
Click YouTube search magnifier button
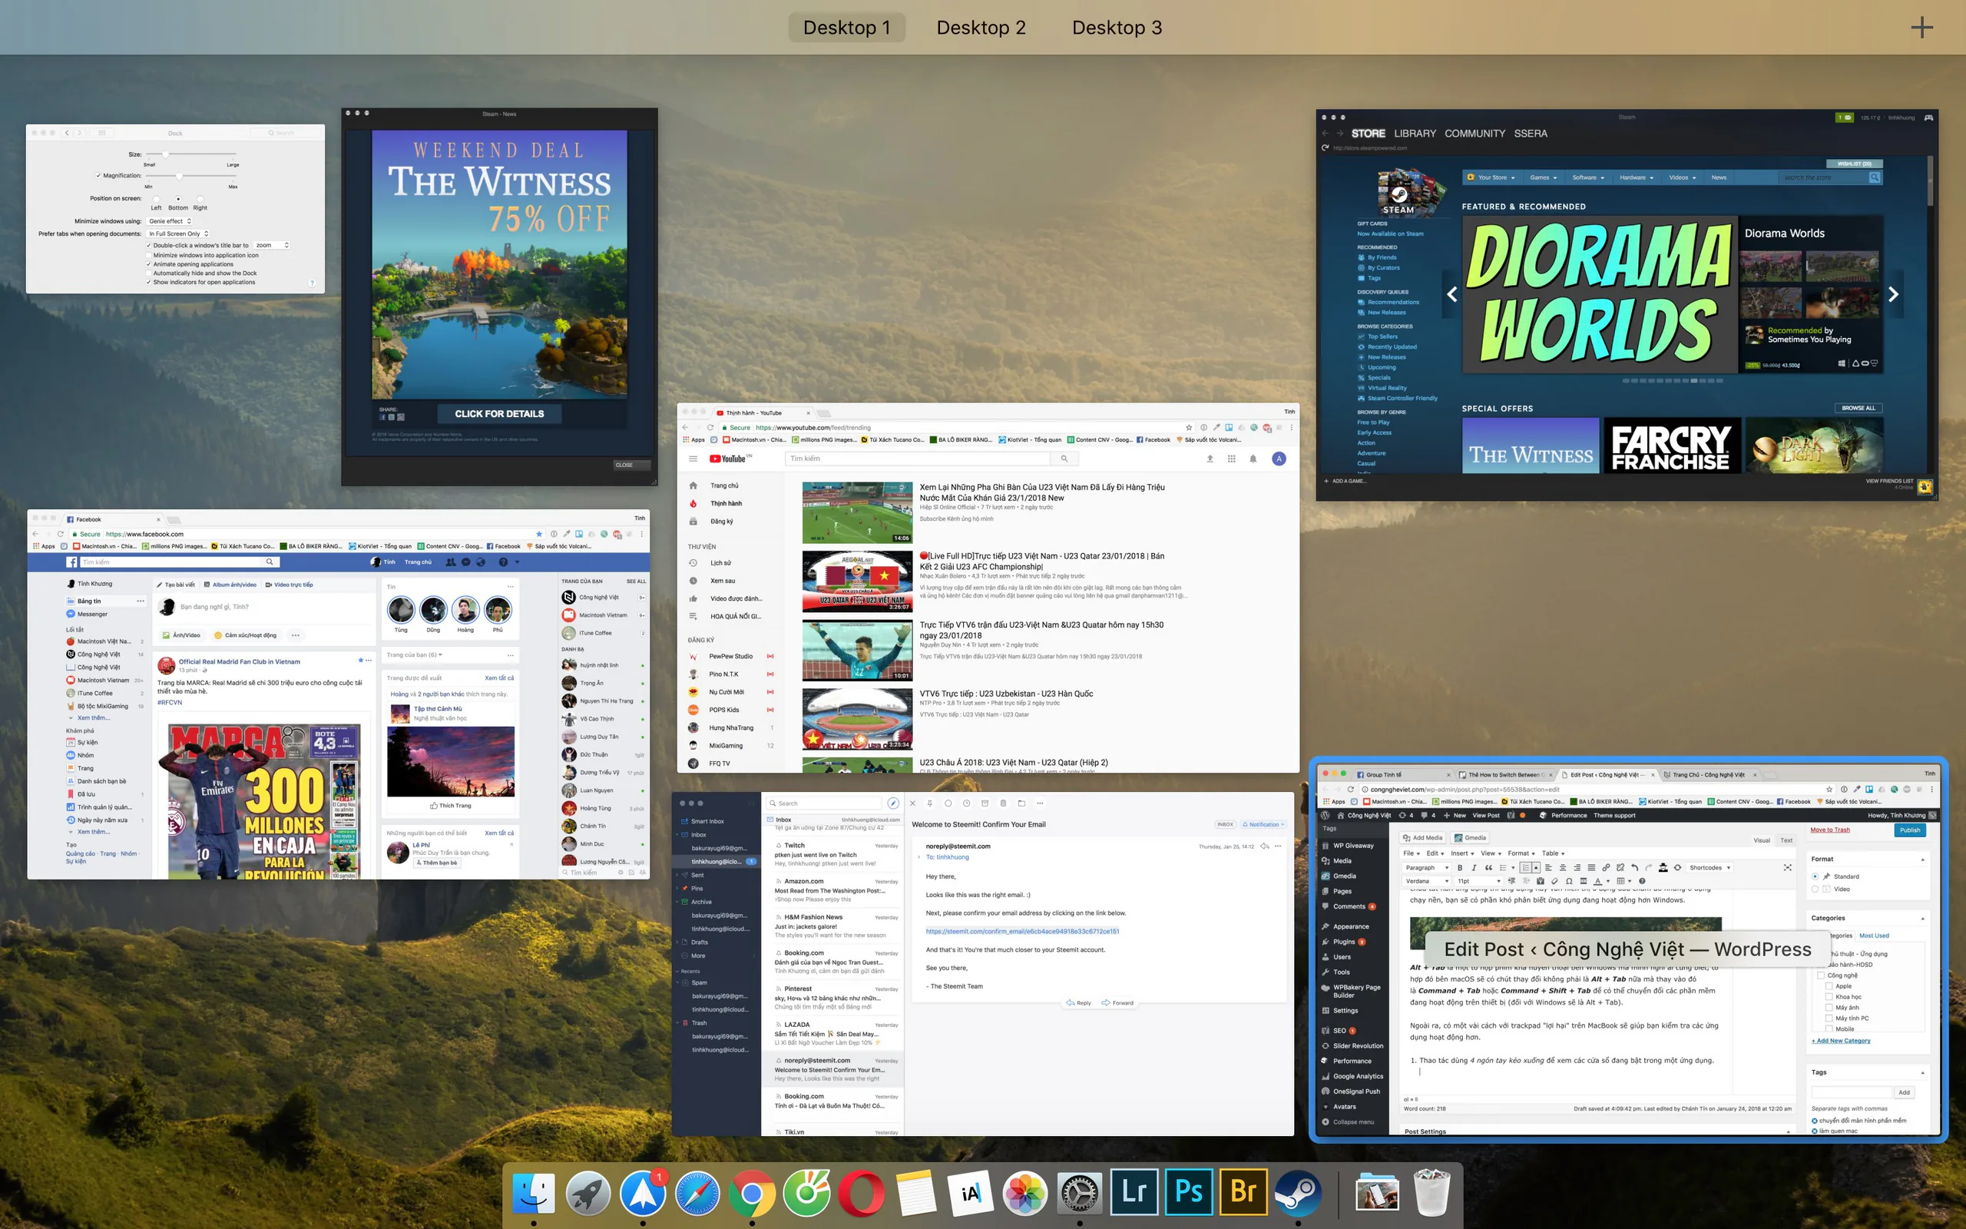pyautogui.click(x=1064, y=459)
